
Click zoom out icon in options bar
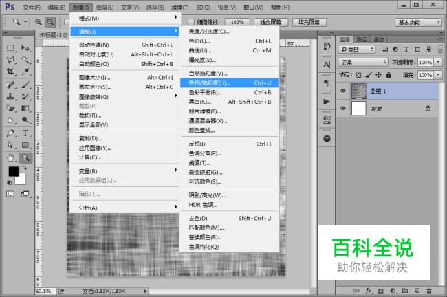50,22
